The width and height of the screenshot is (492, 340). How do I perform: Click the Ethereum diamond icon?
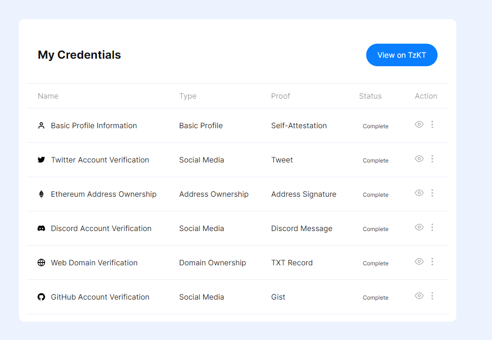tap(41, 194)
